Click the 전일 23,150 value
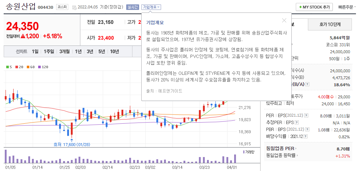360x171 pixels. tap(106, 22)
